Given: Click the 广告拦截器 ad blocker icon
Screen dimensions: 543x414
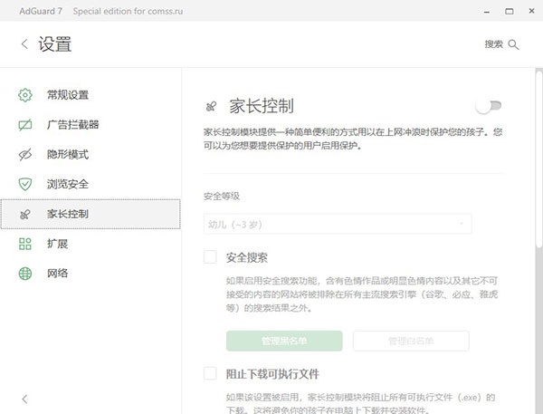Looking at the screenshot, I should [25, 124].
